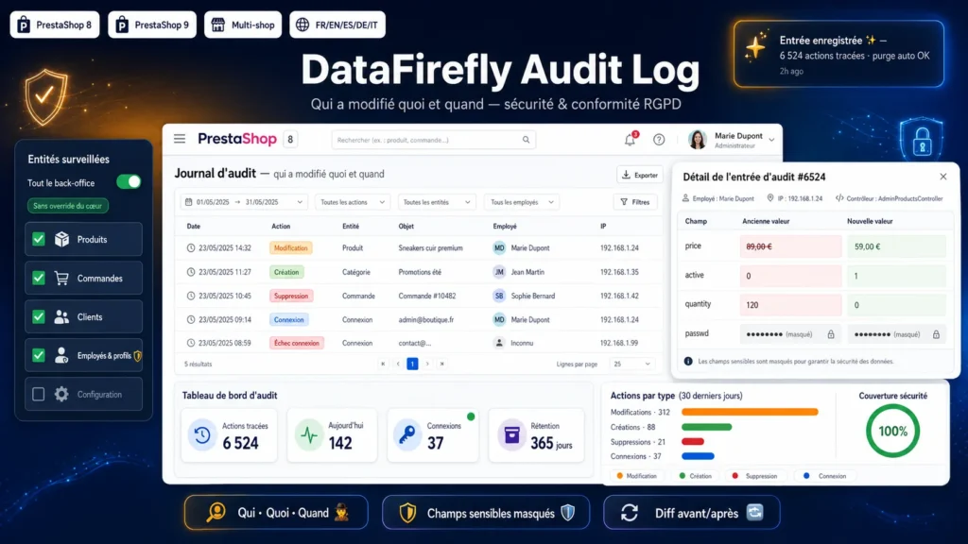
Task: Click the search magnifier icon
Action: click(526, 140)
